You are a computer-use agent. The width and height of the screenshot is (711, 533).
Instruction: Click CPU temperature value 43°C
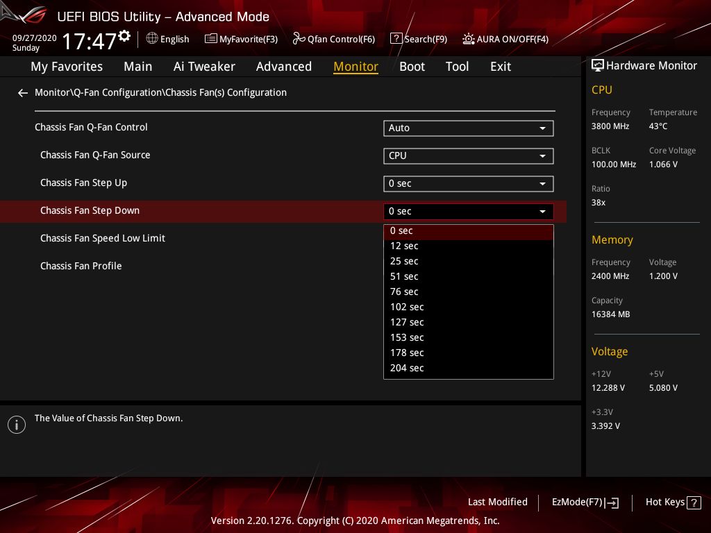pyautogui.click(x=658, y=126)
